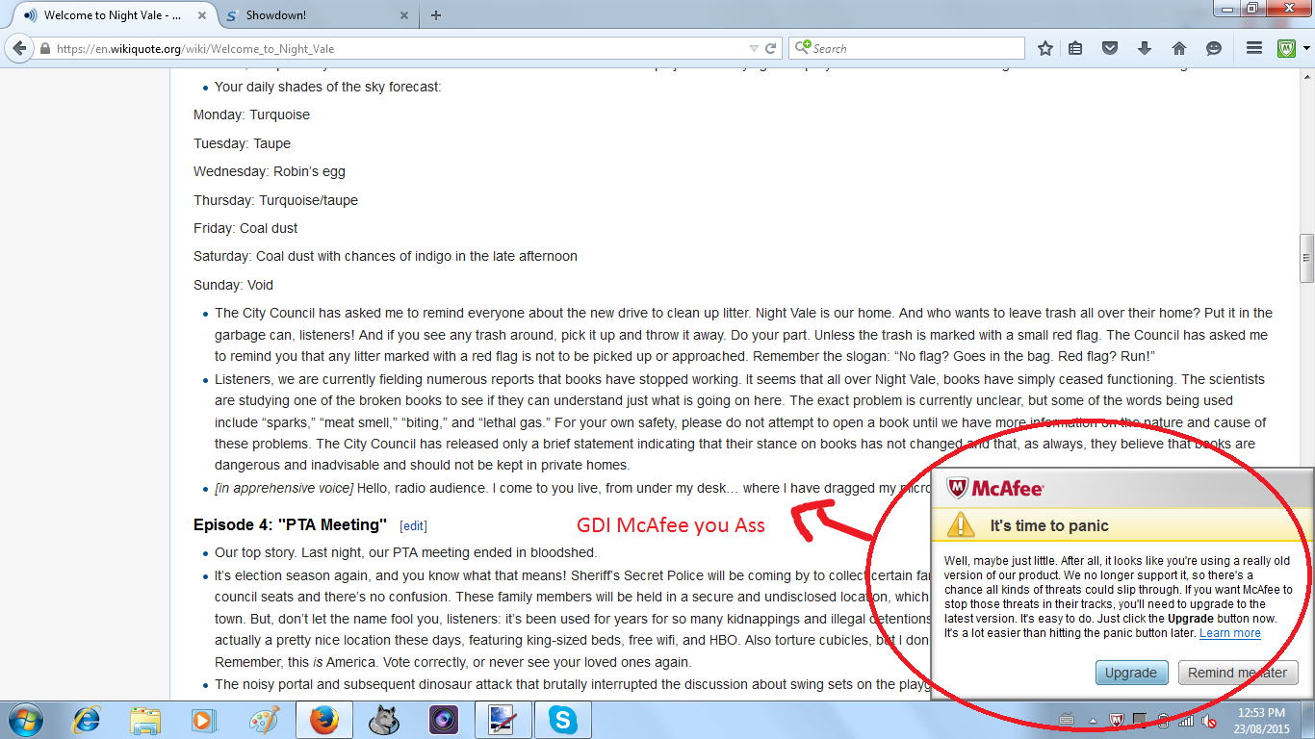Open the Firefox hamburger menu

[1254, 48]
